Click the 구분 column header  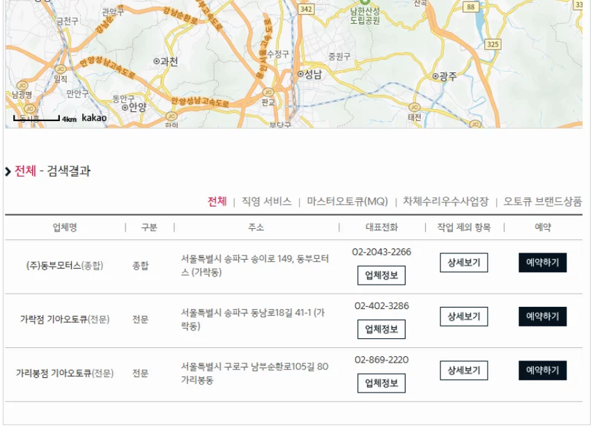coord(149,227)
